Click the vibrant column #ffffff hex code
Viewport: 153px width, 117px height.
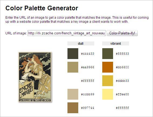(x=123, y=108)
